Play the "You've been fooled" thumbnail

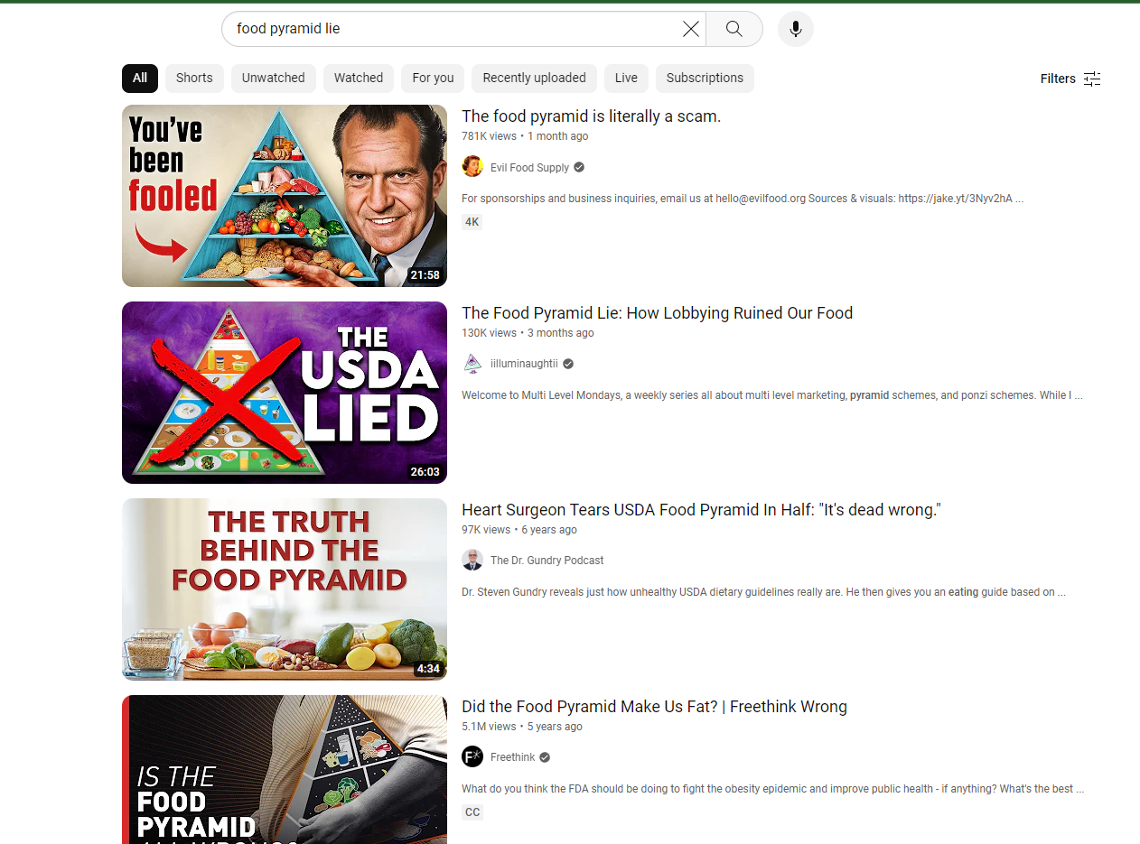tap(285, 196)
